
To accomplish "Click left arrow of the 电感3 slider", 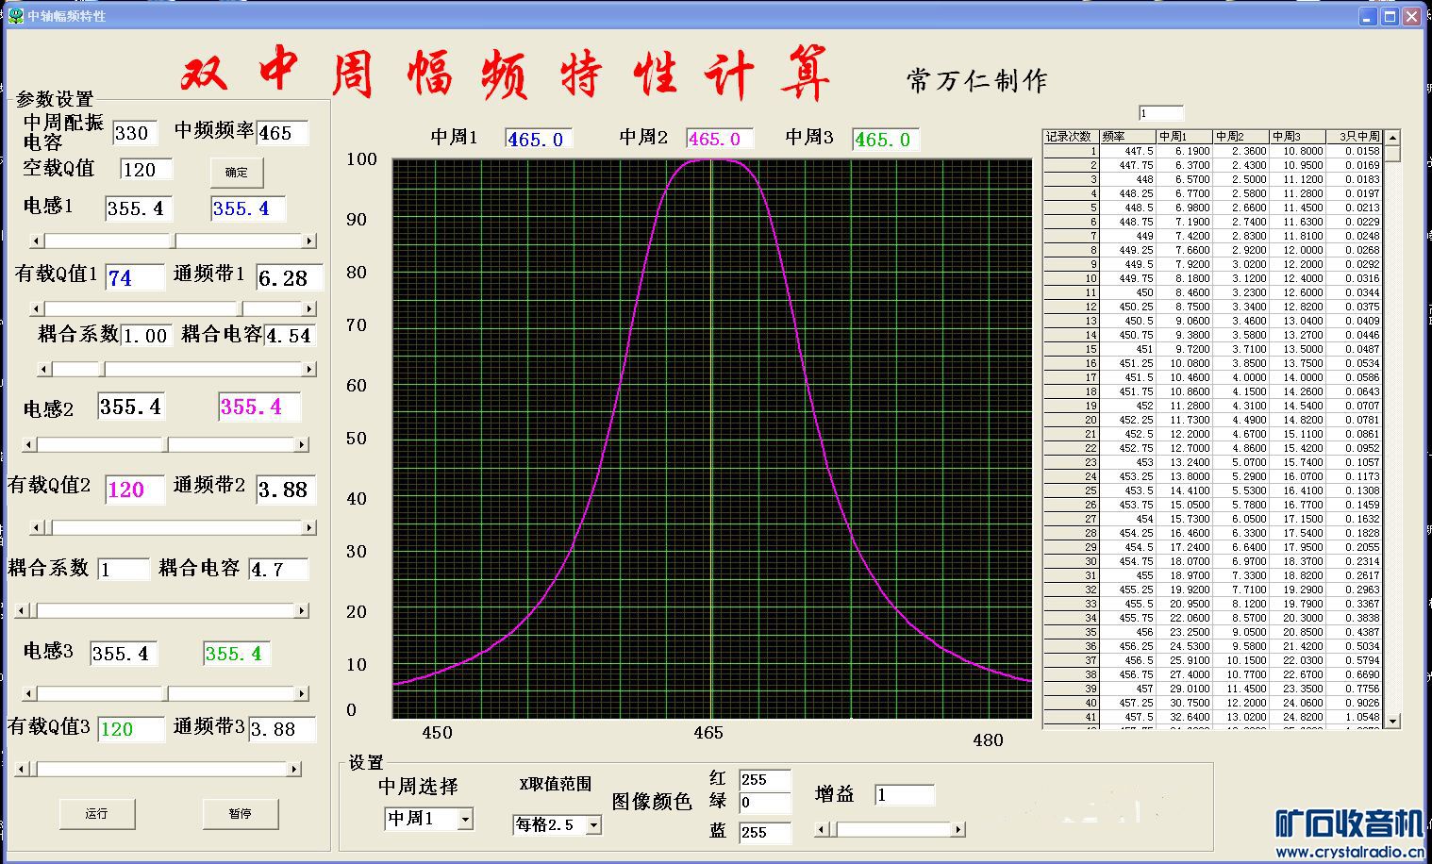I will [x=29, y=694].
